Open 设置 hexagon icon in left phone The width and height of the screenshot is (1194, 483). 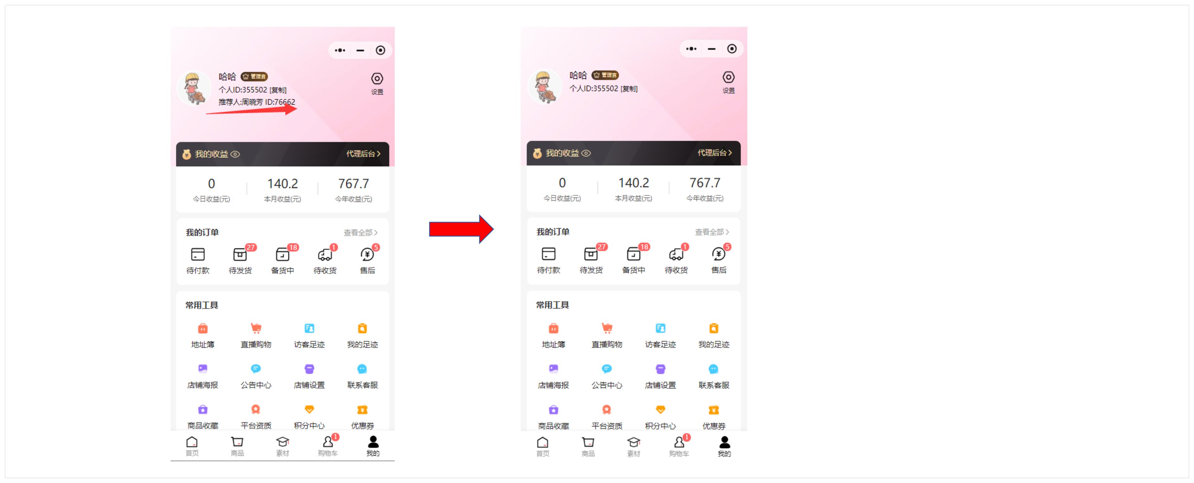pyautogui.click(x=377, y=79)
